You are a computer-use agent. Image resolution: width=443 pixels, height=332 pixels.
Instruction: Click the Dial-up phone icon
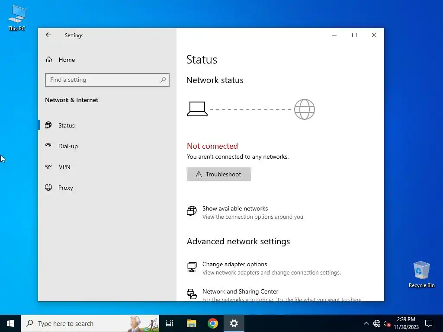[48, 146]
